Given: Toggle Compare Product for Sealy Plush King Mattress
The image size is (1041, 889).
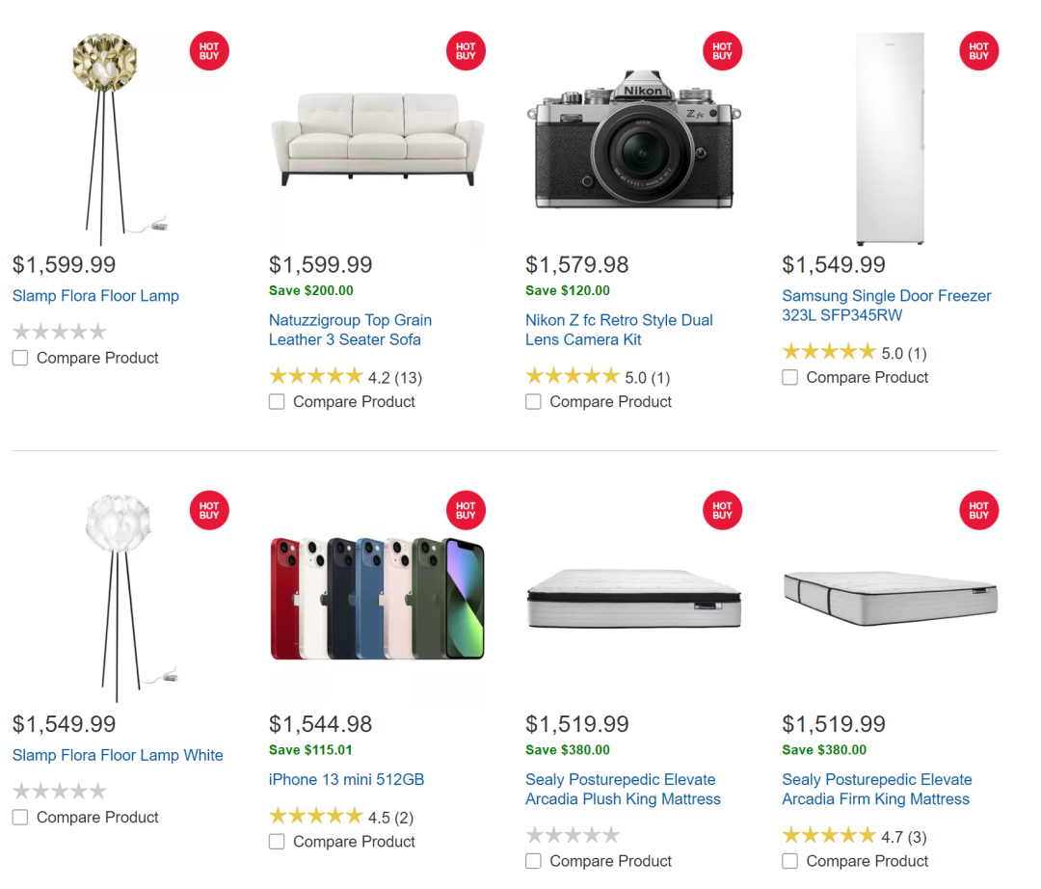Looking at the screenshot, I should [x=533, y=861].
